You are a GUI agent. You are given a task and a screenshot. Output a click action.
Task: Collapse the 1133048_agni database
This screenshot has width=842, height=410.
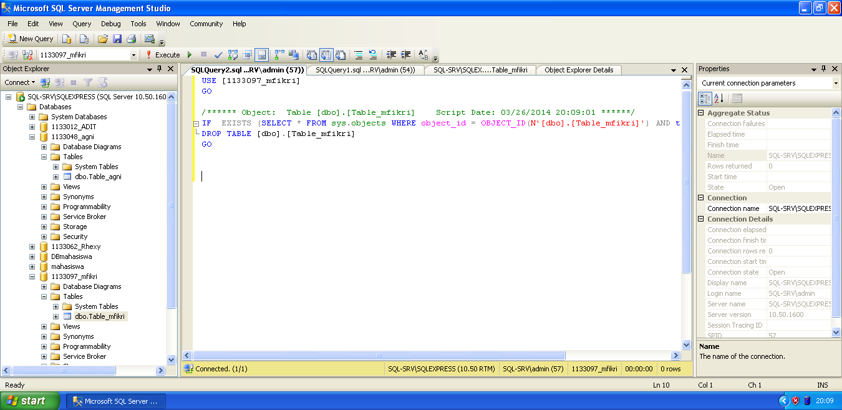tap(32, 137)
